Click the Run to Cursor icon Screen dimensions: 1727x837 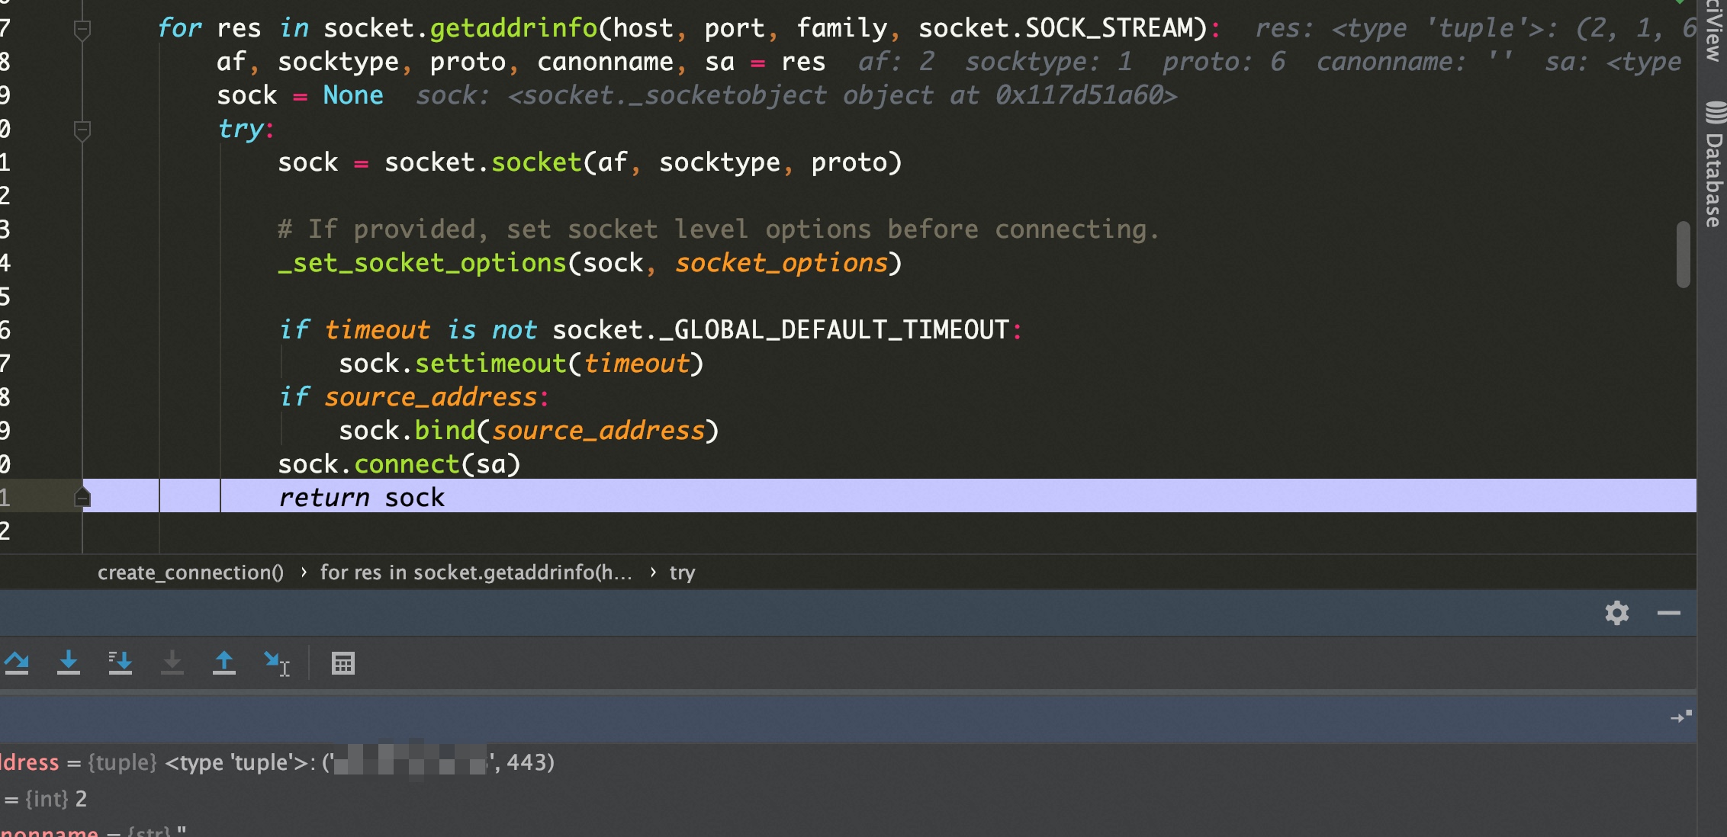(276, 663)
